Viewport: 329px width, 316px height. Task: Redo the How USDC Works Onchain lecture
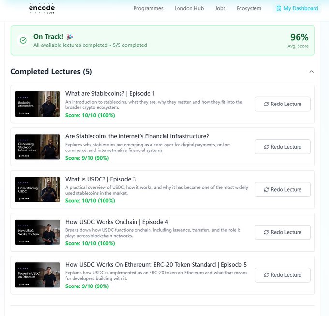click(283, 232)
